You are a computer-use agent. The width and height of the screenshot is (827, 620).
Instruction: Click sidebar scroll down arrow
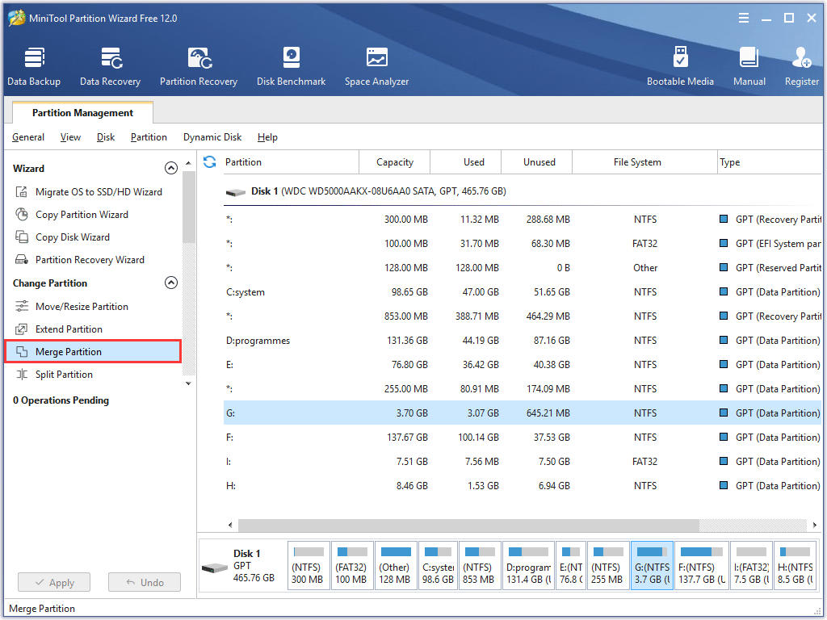(188, 383)
